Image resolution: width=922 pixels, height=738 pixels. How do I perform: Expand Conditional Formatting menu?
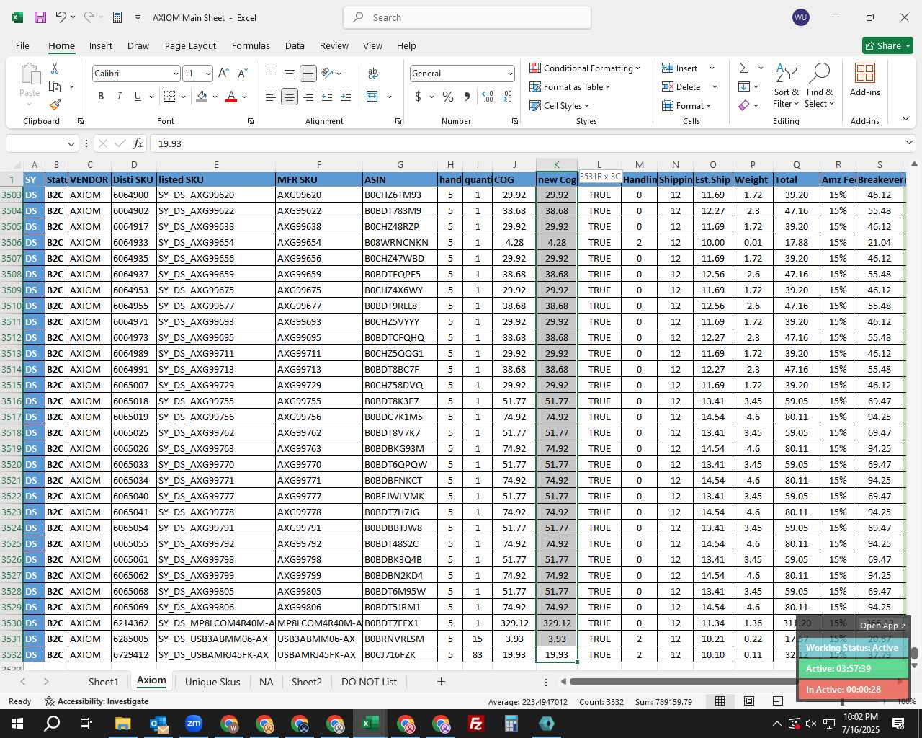[x=585, y=68]
